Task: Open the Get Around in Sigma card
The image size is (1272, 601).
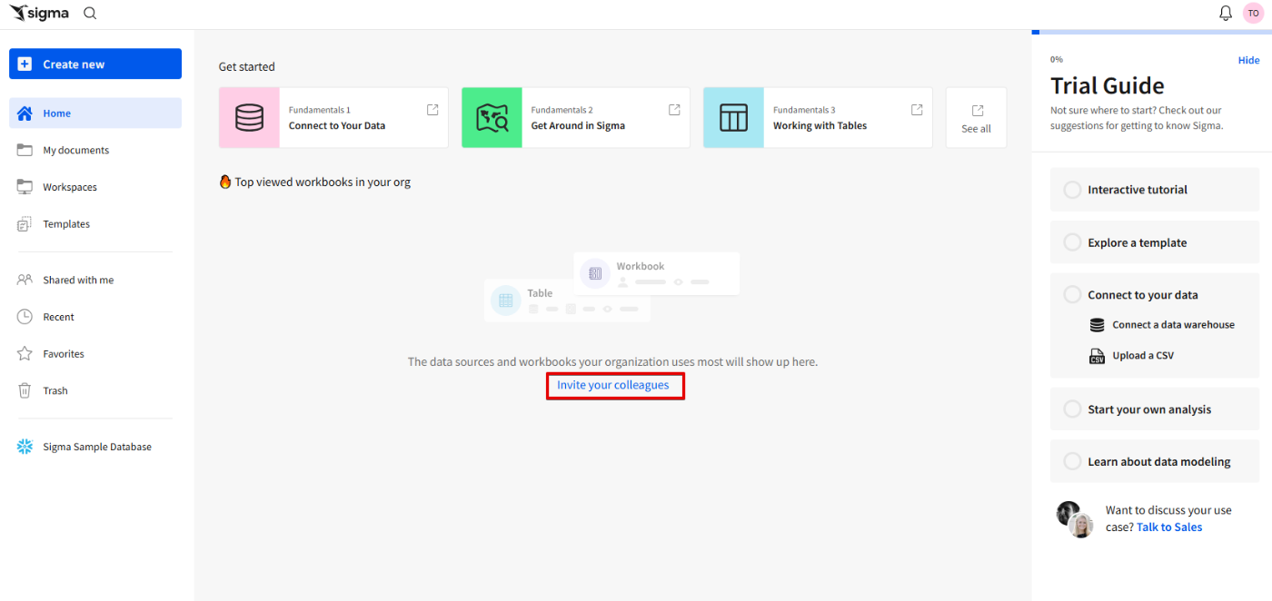Action: [576, 118]
